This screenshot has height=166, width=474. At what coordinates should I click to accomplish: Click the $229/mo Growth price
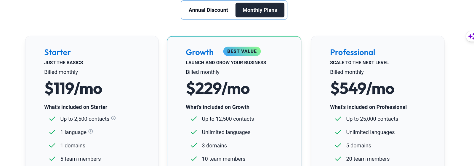(218, 88)
